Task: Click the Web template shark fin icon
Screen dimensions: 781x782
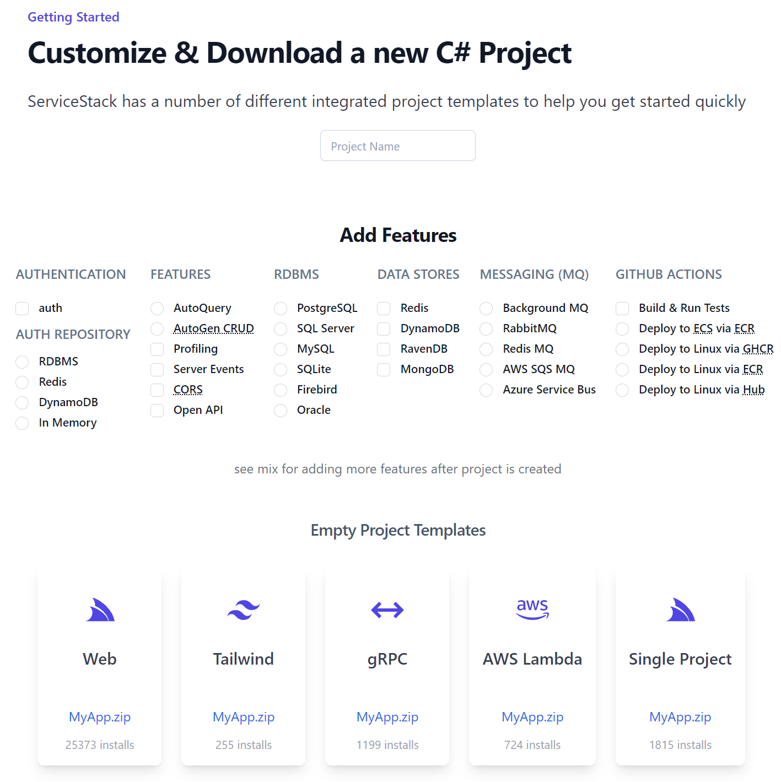Action: coord(100,610)
